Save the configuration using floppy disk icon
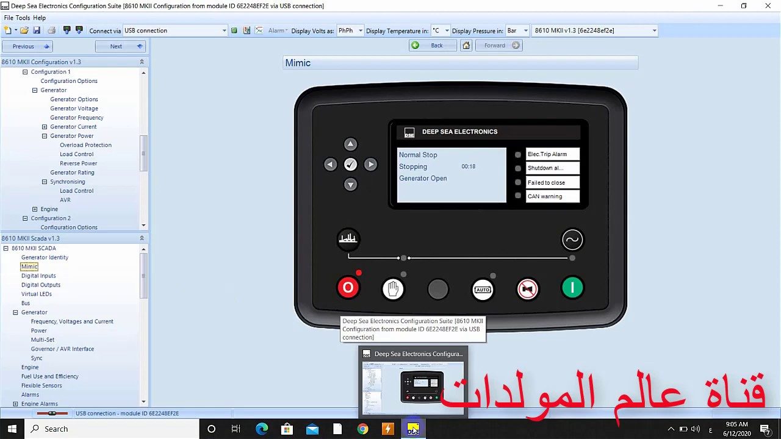The image size is (781, 439). point(37,30)
